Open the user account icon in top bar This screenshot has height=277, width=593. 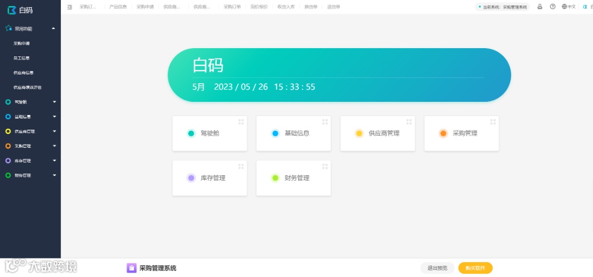tap(540, 7)
